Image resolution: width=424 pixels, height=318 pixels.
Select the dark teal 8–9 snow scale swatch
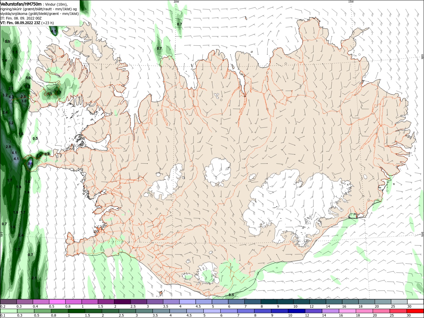pos(269,302)
